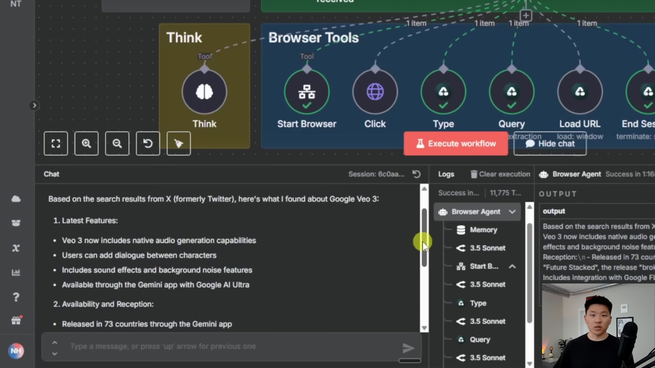Click the tidy up workflow icon
Screen dimensions: 655x368
[x=178, y=144]
